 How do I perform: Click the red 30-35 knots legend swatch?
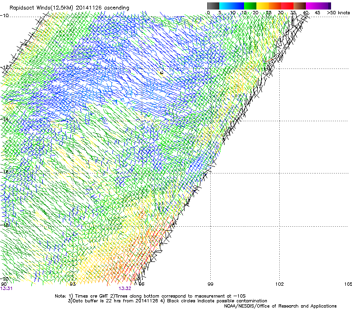click(x=287, y=6)
